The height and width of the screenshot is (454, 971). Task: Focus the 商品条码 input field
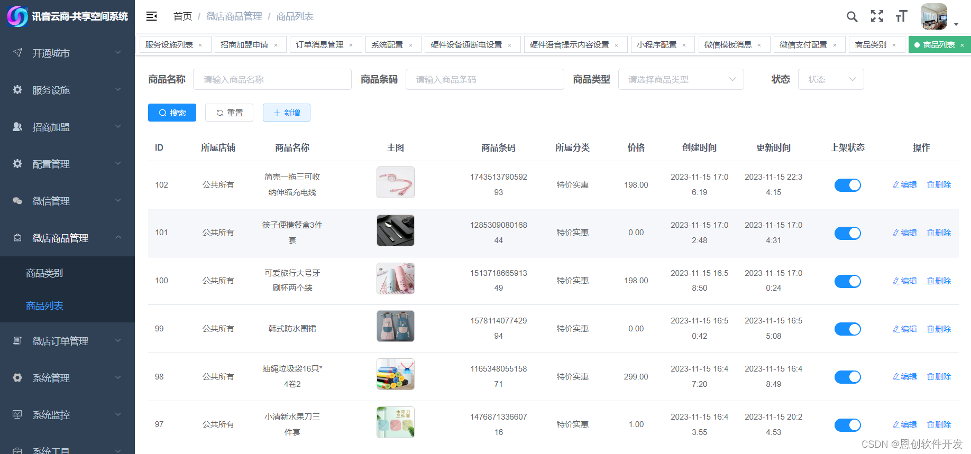coord(485,79)
